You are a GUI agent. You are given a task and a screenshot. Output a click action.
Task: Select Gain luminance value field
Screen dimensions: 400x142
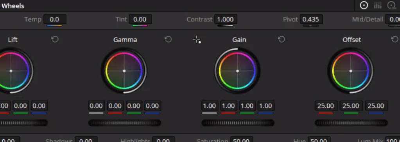tap(210, 106)
